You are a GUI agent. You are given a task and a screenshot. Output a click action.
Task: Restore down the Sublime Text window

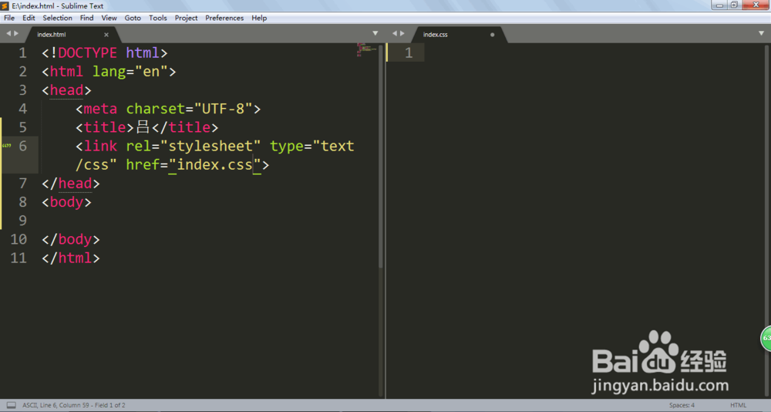pos(734,5)
